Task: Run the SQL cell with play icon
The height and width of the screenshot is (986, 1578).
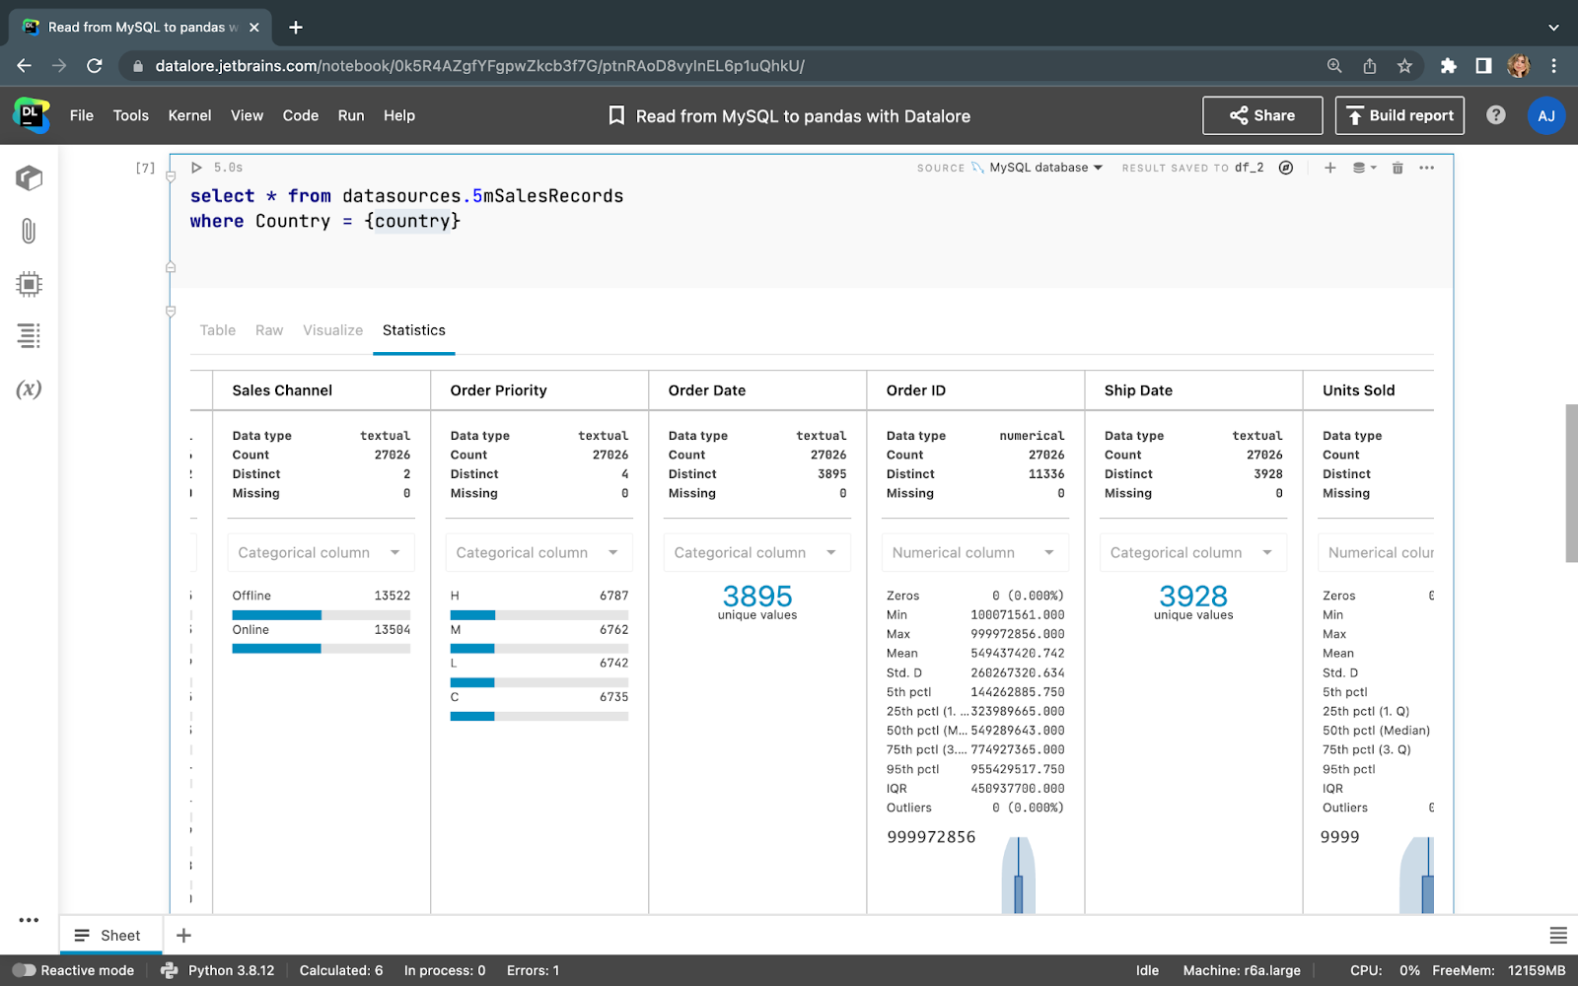Action: pyautogui.click(x=196, y=168)
